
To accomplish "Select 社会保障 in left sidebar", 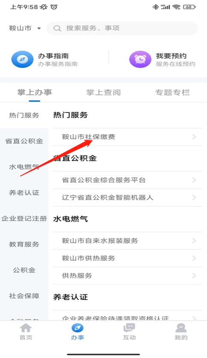I will click(x=24, y=296).
